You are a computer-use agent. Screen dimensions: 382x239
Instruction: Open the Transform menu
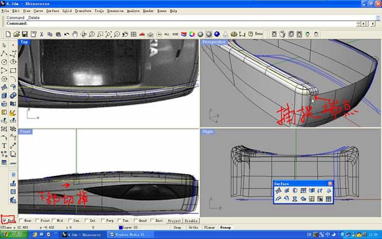coord(83,11)
